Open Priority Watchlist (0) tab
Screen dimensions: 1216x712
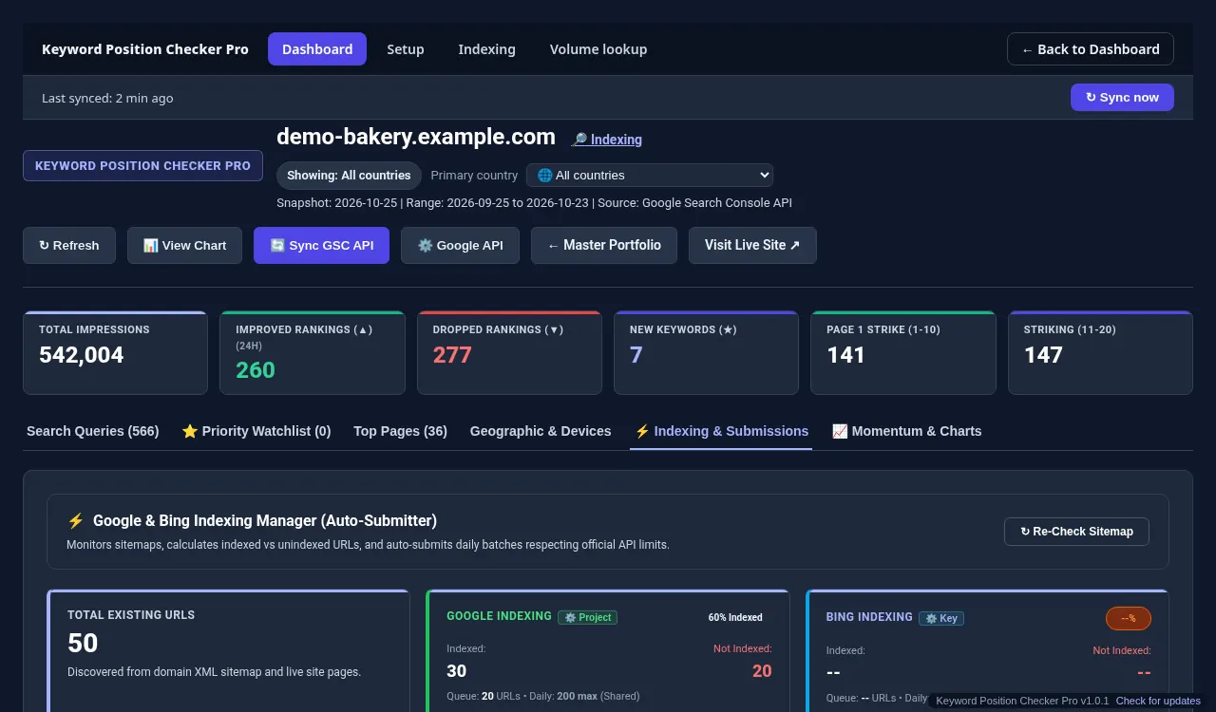tap(256, 431)
